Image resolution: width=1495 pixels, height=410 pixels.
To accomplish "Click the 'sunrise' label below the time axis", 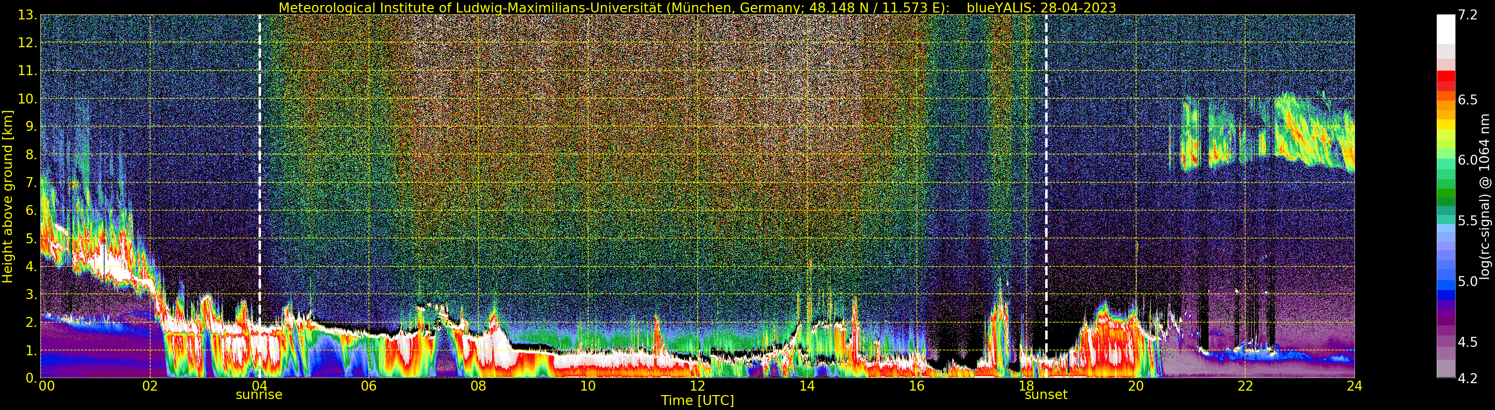I will coord(259,395).
